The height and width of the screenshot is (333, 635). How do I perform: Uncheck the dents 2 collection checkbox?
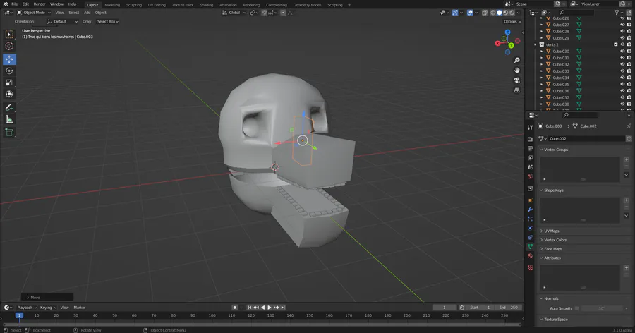[616, 44]
